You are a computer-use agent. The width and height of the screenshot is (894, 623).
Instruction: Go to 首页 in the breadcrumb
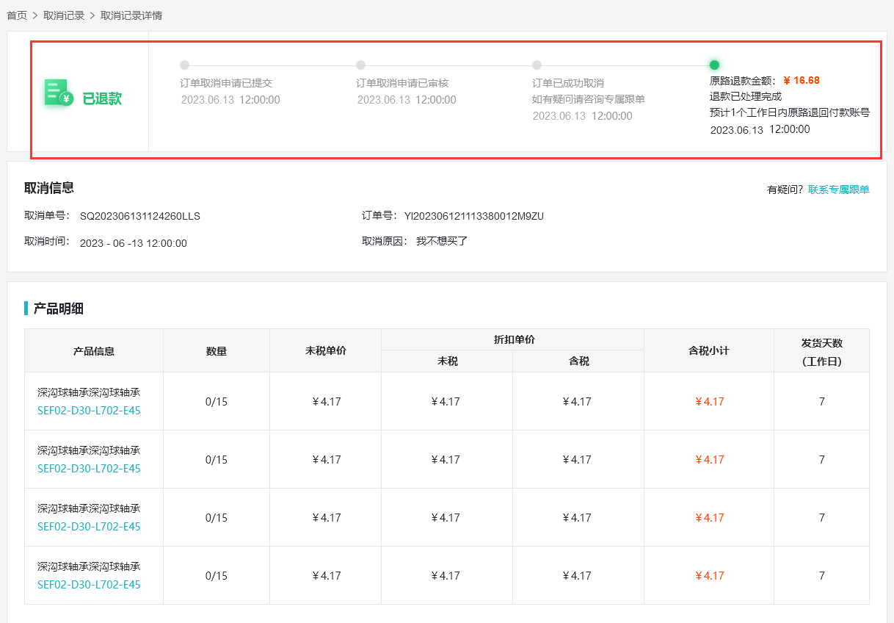[x=17, y=15]
